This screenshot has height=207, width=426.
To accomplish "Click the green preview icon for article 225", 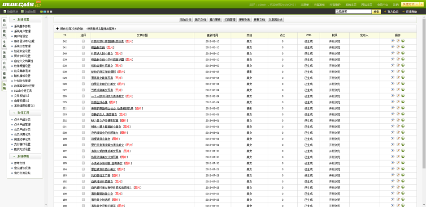I will pos(403,102).
